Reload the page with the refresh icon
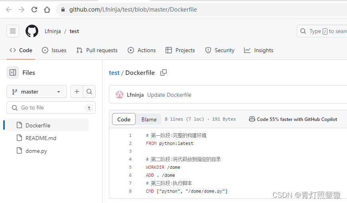The height and width of the screenshot is (203, 347). pyautogui.click(x=34, y=10)
